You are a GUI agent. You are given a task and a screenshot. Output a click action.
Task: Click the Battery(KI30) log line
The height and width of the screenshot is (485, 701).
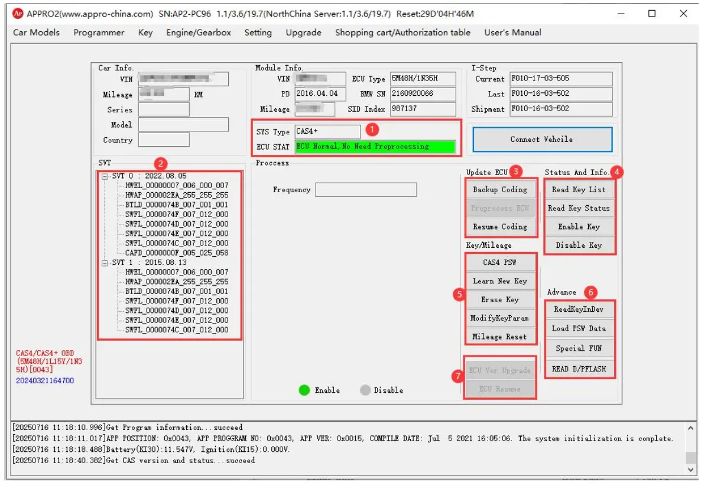tap(151, 449)
